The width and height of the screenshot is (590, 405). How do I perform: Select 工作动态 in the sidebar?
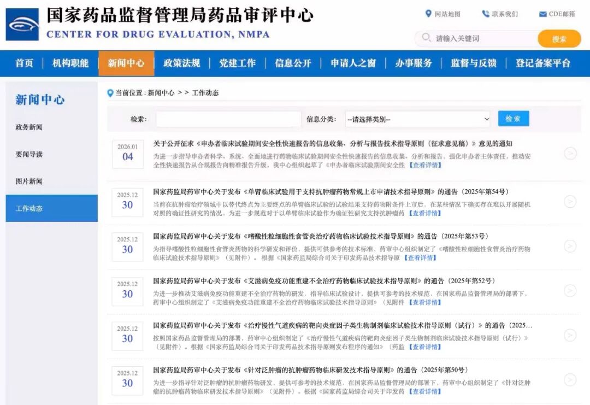coord(51,208)
